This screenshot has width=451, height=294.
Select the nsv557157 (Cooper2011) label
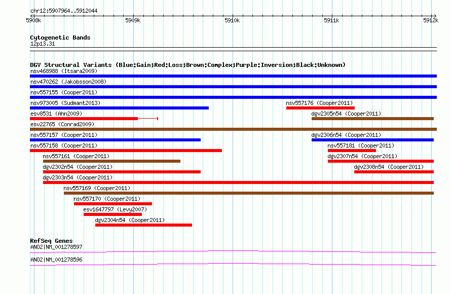coord(64,135)
